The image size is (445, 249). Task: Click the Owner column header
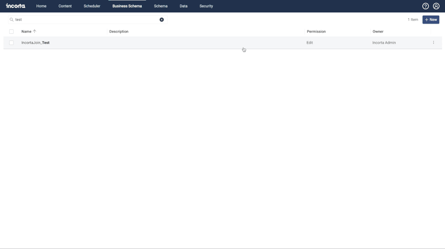pos(378,32)
